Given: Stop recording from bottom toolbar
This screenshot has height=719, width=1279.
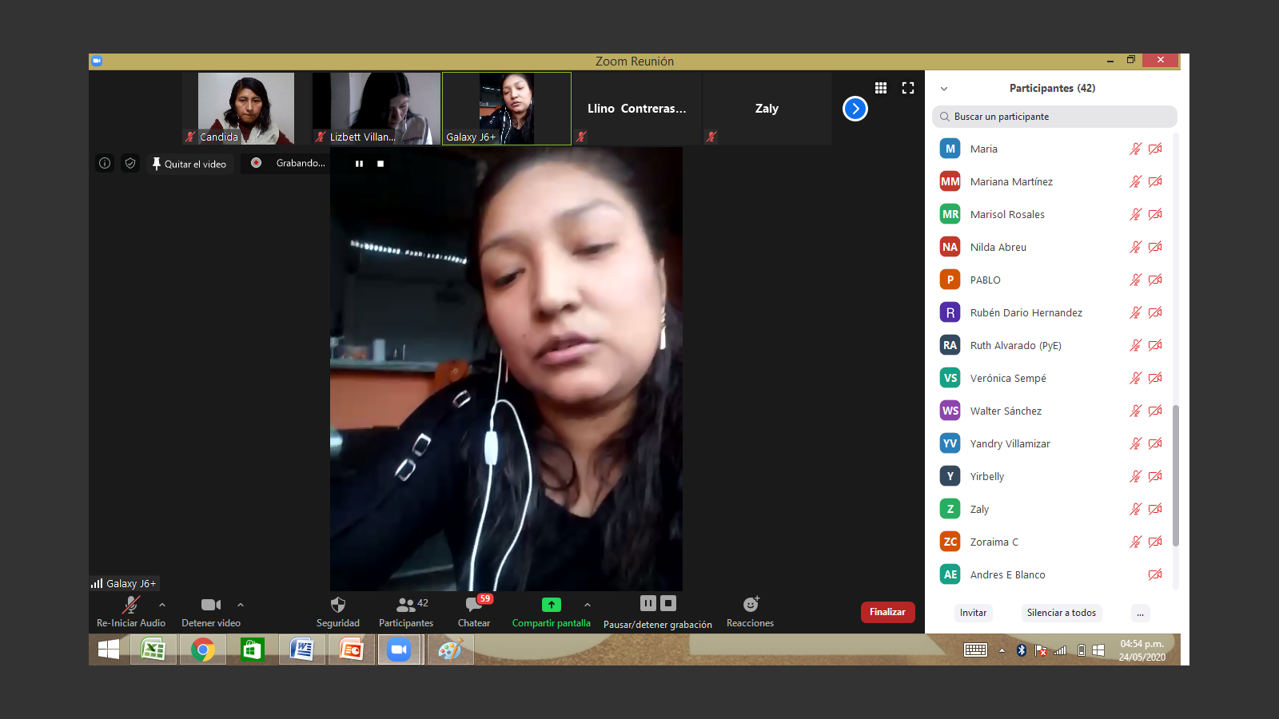Looking at the screenshot, I should (669, 603).
